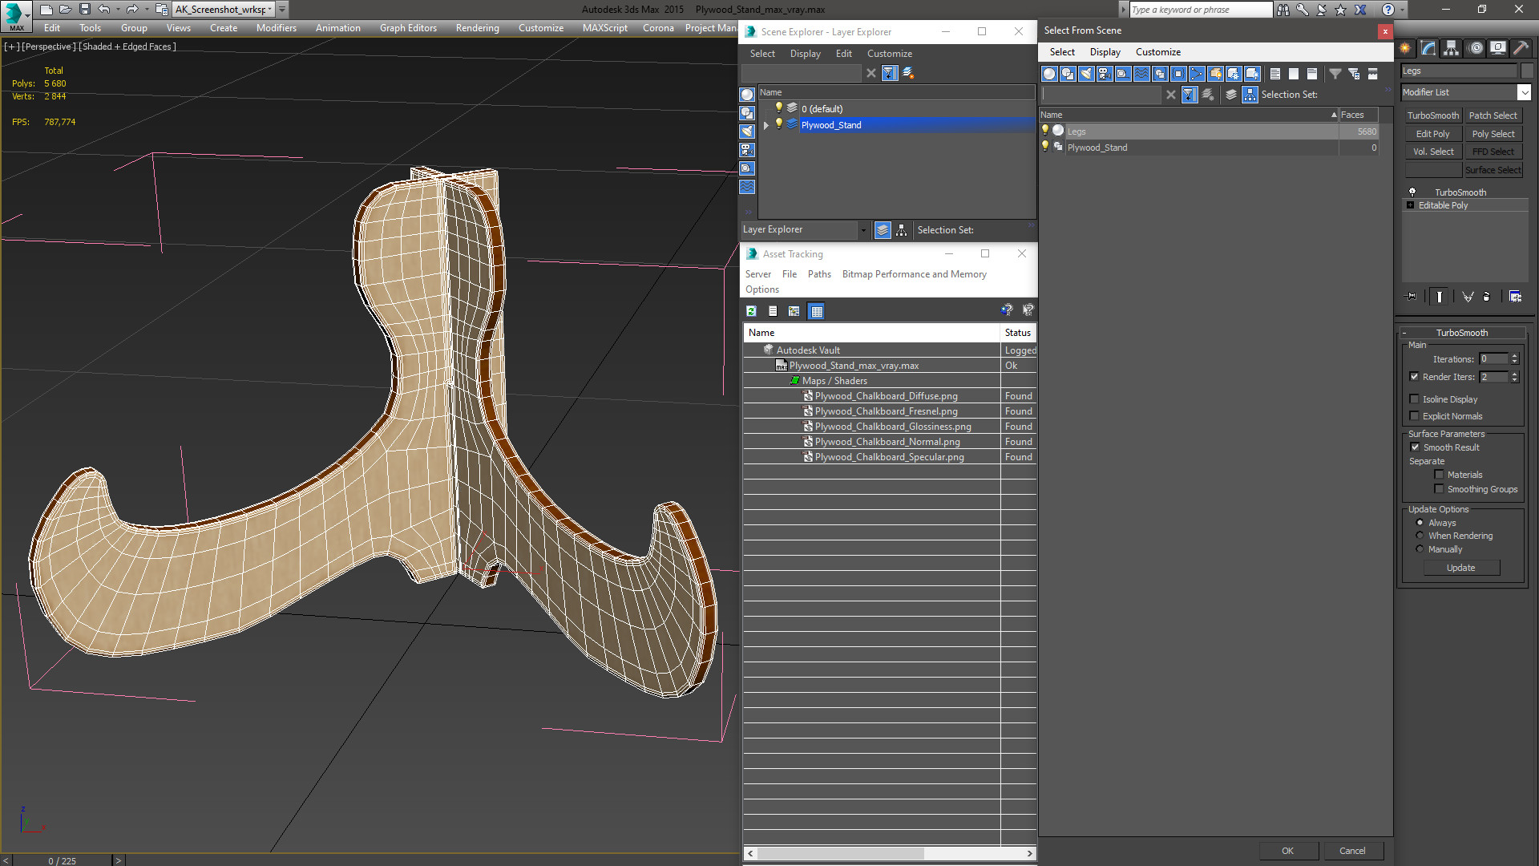Open Modifiers menu in main menu bar
1539x866 pixels.
[277, 28]
